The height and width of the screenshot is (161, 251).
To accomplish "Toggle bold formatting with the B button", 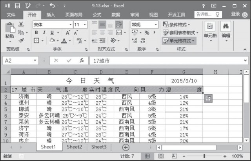I will (36, 32).
